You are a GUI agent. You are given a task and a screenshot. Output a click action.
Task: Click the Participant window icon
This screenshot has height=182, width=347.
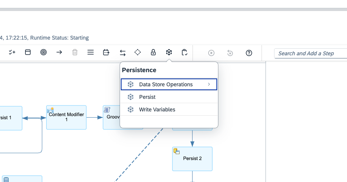pos(28,53)
